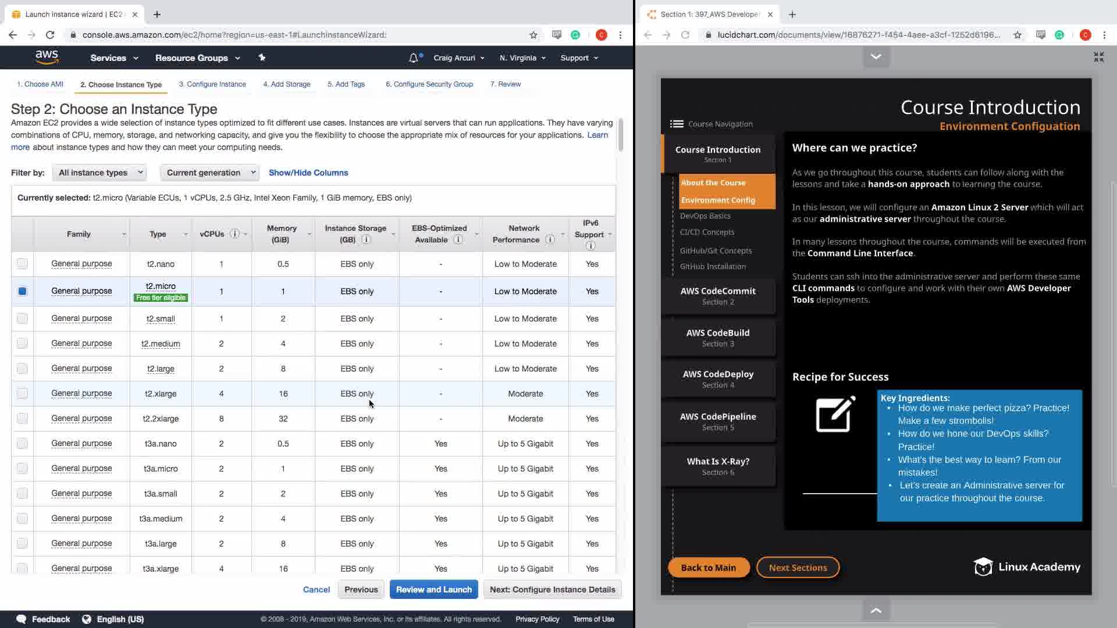
Task: Click the Show/Hide Columns link
Action: [308, 173]
